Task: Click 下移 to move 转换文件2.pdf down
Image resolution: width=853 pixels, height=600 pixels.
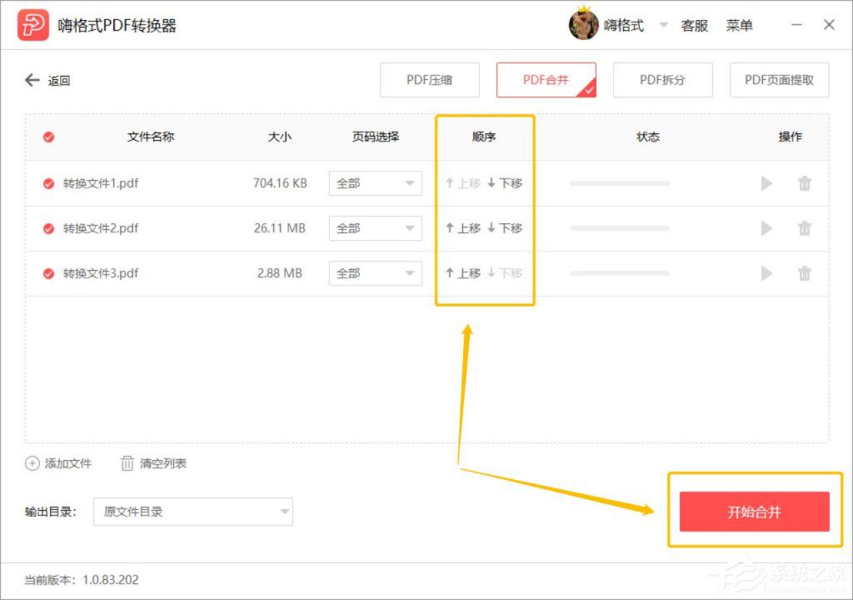Action: 505,228
